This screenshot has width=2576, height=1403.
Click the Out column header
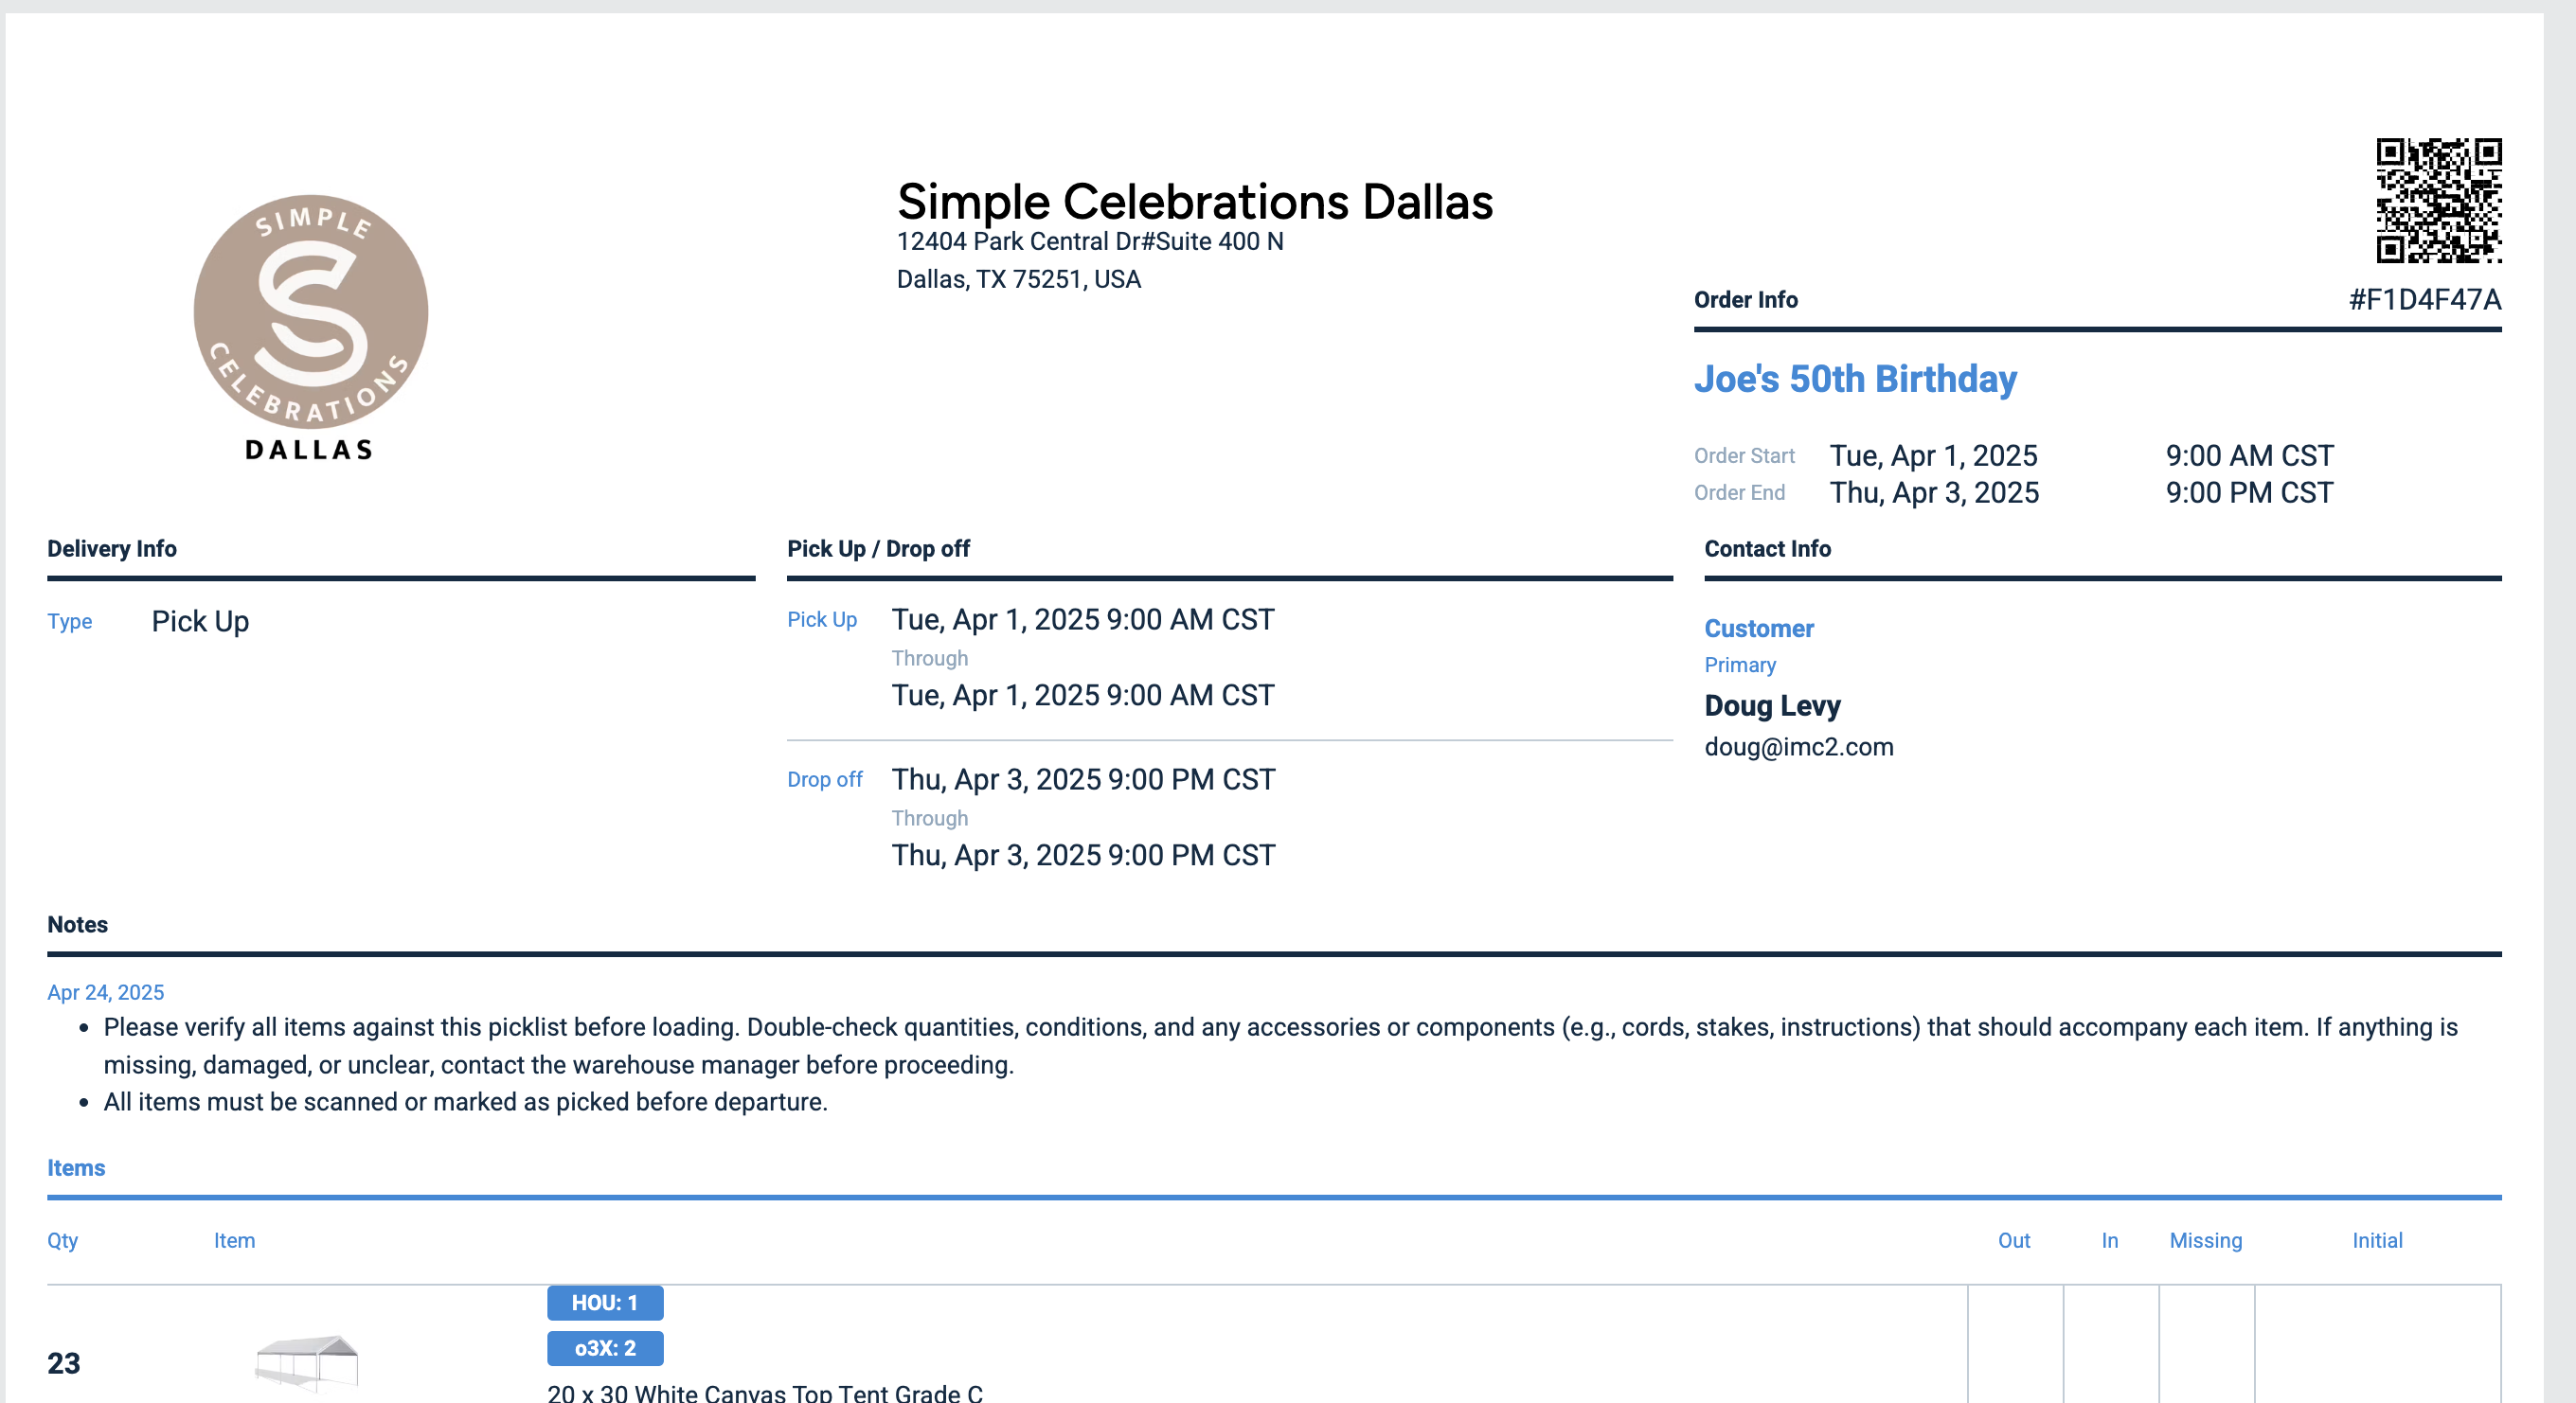[2013, 1240]
